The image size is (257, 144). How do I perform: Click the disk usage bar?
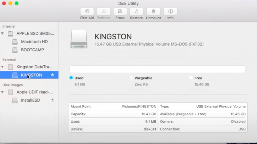[x=158, y=69]
